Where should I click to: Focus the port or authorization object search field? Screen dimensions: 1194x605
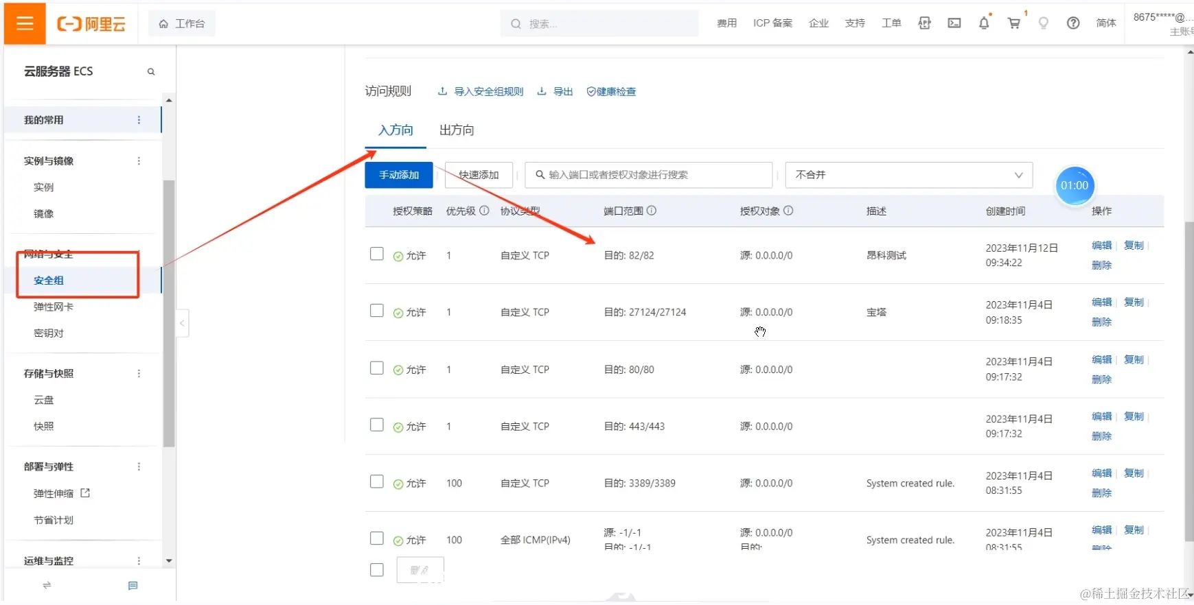[649, 175]
